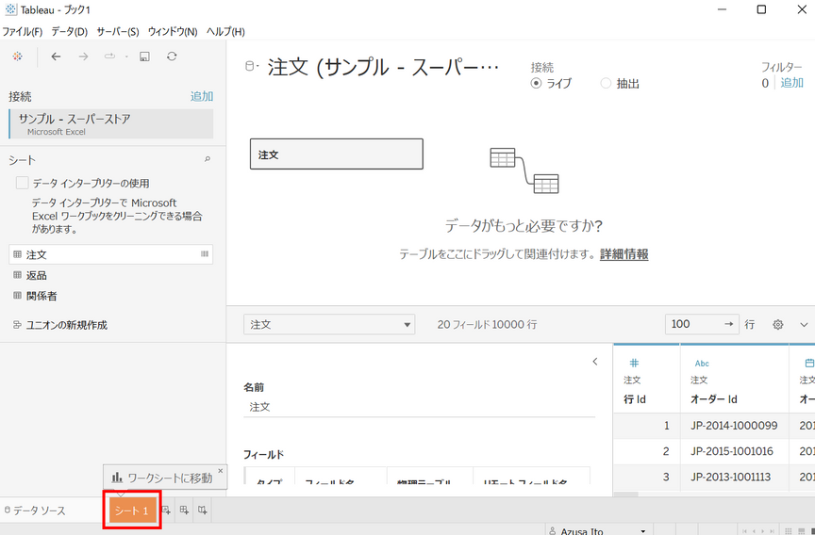
Task: Open the データ(D) menu
Action: click(69, 32)
